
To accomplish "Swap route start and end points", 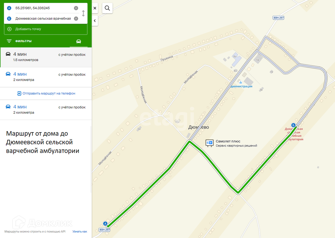I will pyautogui.click(x=83, y=13).
